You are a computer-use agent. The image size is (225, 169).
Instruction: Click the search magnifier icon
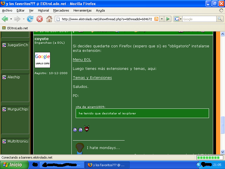pos(220,19)
